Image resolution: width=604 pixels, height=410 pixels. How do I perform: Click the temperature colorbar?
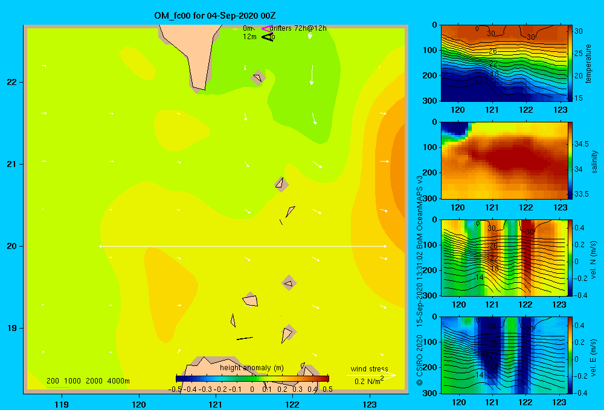point(570,63)
